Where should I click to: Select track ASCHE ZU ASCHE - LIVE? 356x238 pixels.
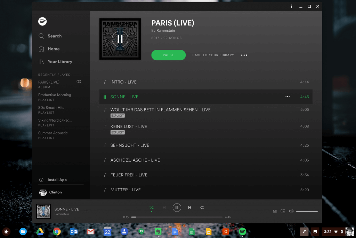[x=206, y=160]
